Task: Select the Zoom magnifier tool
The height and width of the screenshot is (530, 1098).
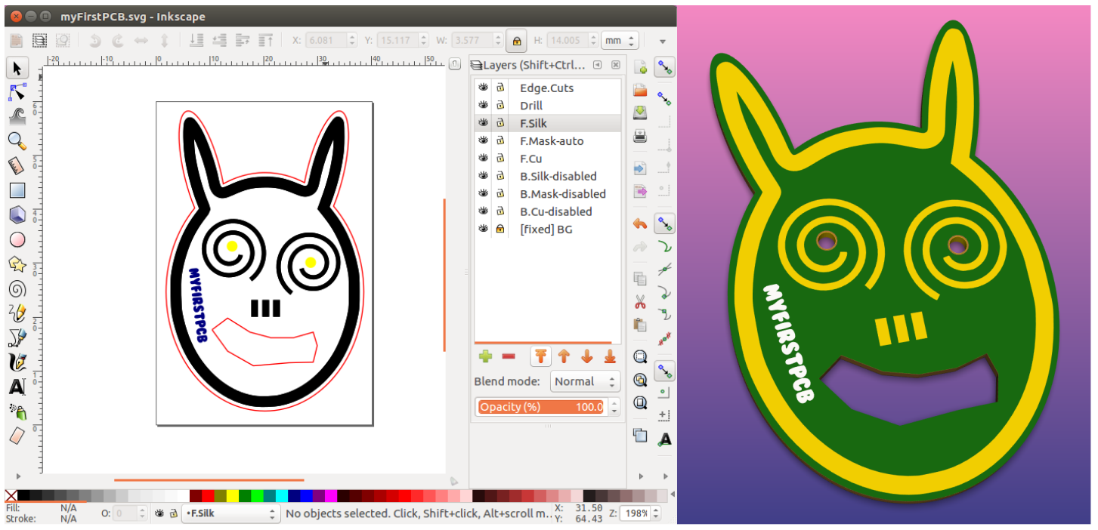Action: click(17, 141)
